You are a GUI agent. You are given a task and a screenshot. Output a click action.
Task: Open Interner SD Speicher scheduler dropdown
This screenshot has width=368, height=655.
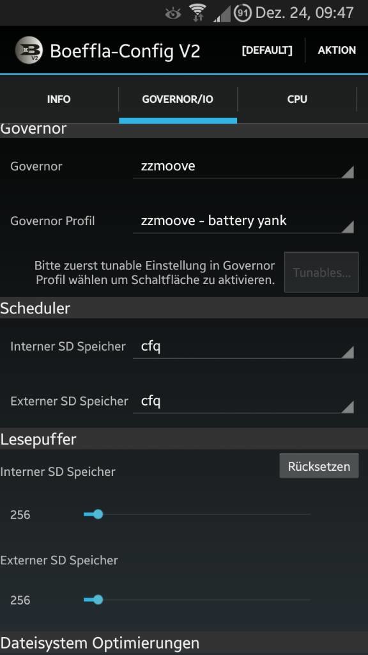(x=243, y=346)
